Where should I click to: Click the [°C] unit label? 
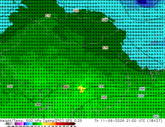[x=60, y=121]
